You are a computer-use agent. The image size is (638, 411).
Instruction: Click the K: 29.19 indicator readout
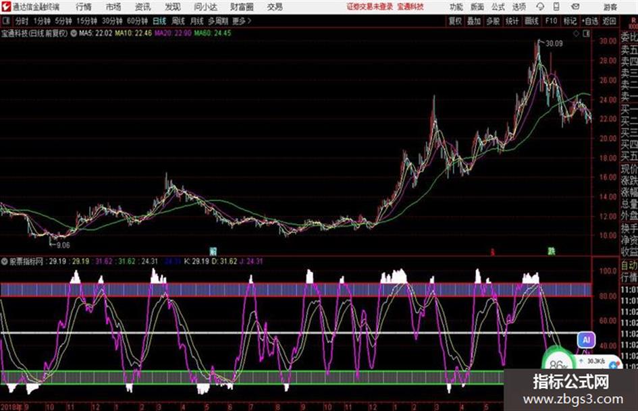pos(196,261)
